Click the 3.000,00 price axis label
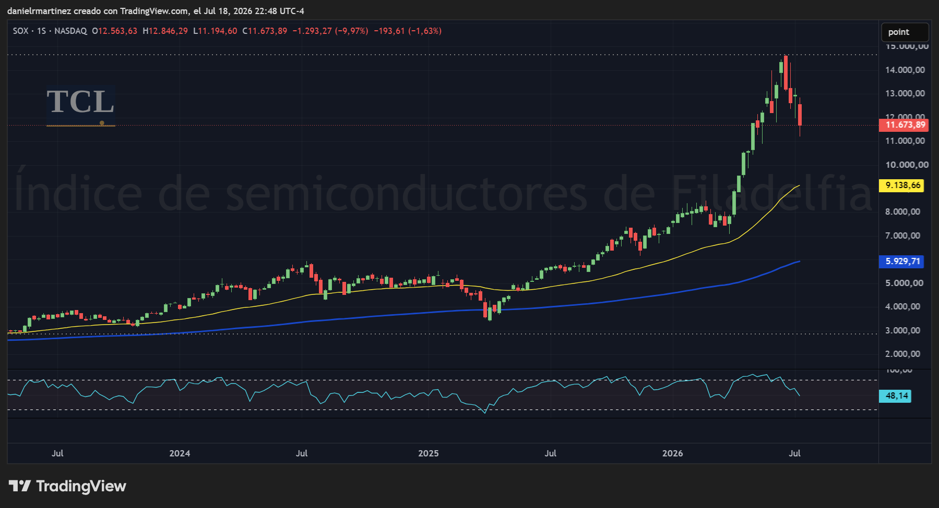Image resolution: width=939 pixels, height=508 pixels. pyautogui.click(x=902, y=330)
